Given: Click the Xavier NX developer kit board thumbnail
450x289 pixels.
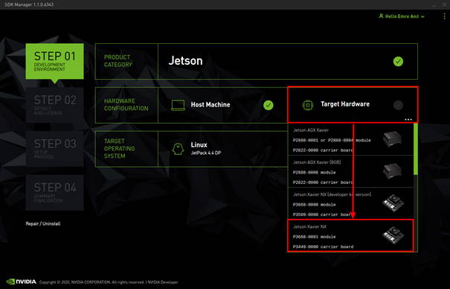Looking at the screenshot, I should coord(393,203).
